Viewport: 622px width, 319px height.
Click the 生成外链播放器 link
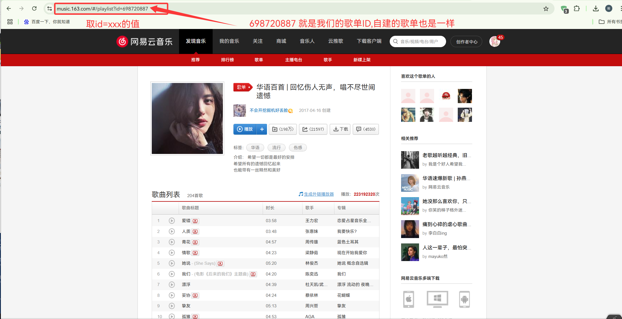click(x=319, y=194)
